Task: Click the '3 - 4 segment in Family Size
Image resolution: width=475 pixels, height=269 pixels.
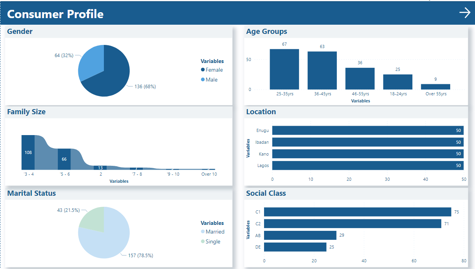Action: tap(28, 153)
